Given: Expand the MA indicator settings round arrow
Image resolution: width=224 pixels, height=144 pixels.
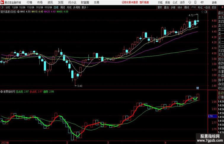Looking at the screenshot, I should (x=18, y=12).
